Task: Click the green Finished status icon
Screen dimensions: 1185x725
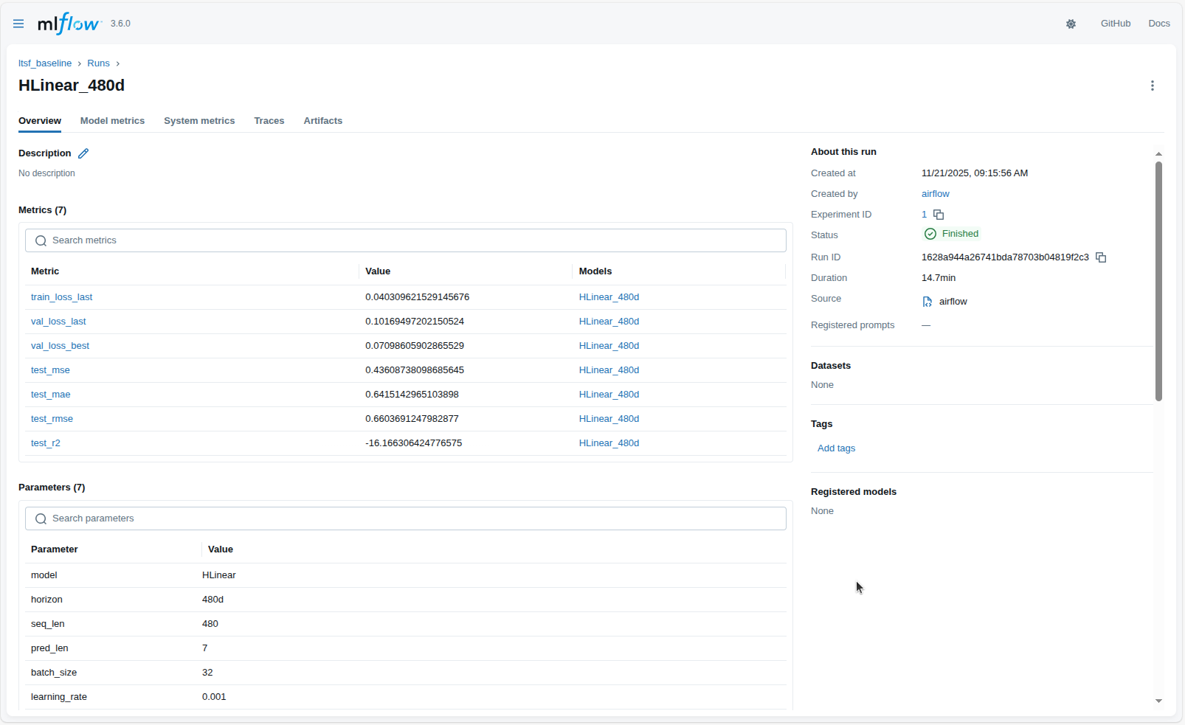Action: [930, 234]
